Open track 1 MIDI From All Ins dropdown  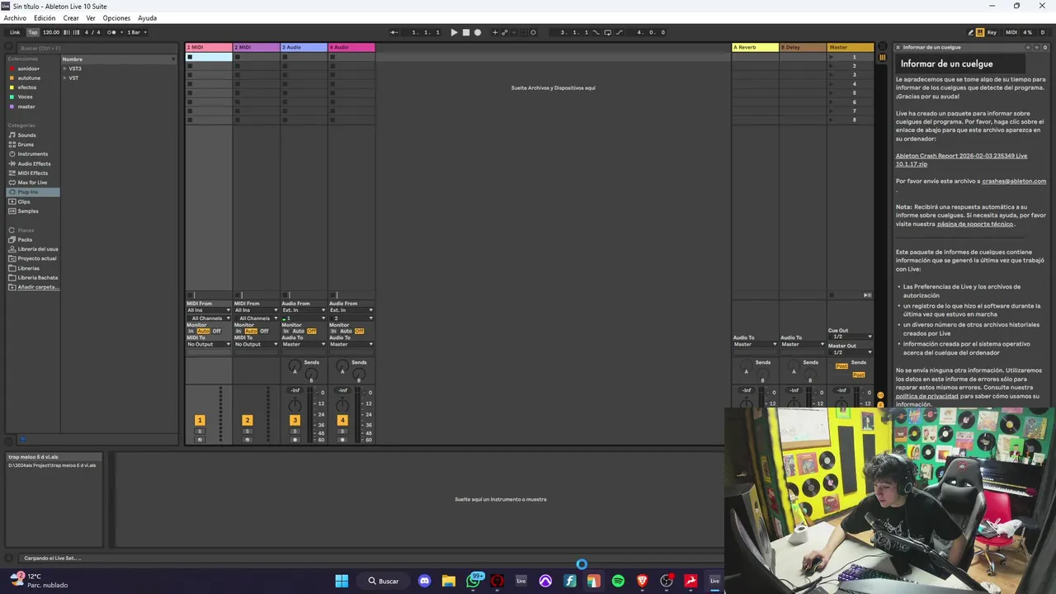209,310
